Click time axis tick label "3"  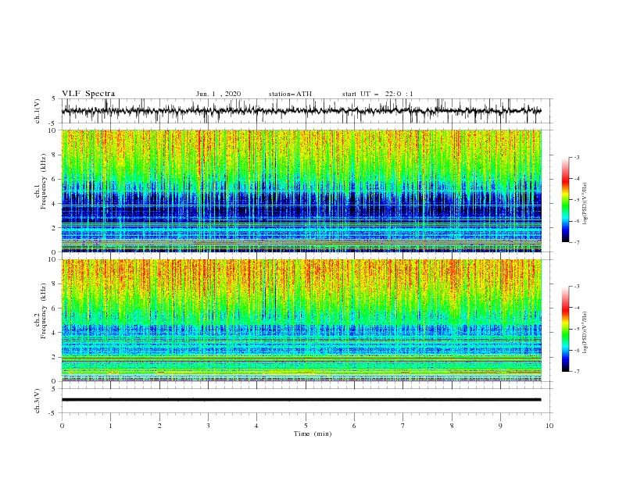click(x=208, y=426)
